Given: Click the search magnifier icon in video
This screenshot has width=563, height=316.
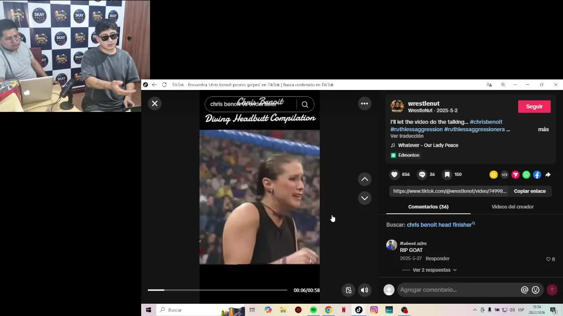Looking at the screenshot, I should pyautogui.click(x=305, y=104).
